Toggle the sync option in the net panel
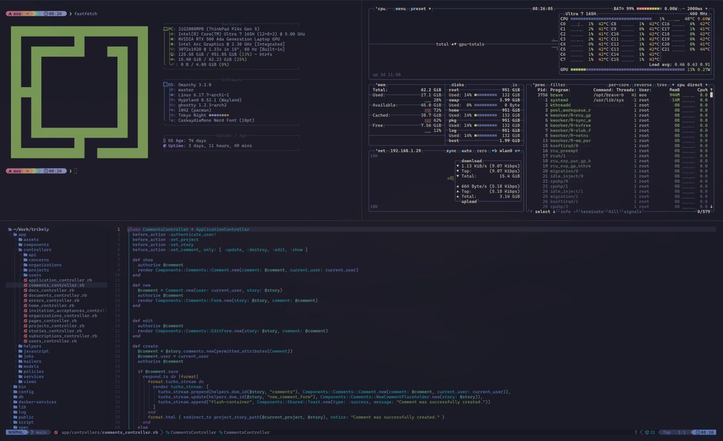This screenshot has height=441, width=723. [x=451, y=151]
